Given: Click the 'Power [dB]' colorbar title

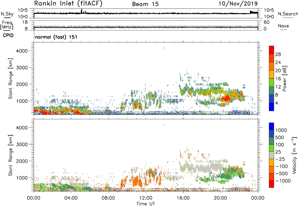Looking at the screenshot, I should pos(284,78).
